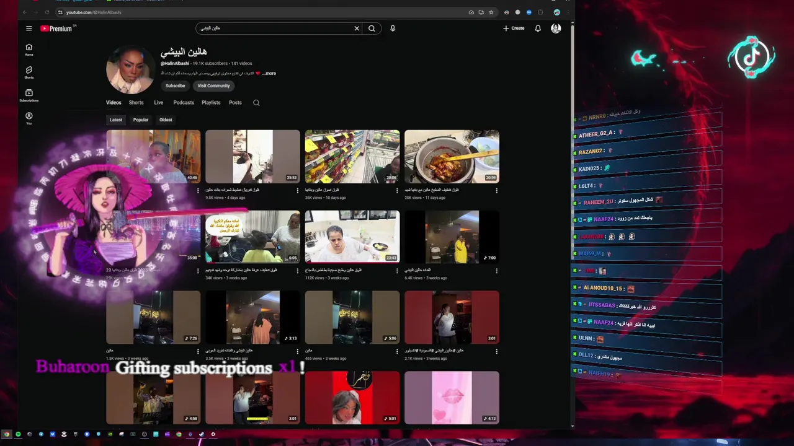Open options menu for 2.1K views video
Image resolution: width=794 pixels, height=446 pixels.
pyautogui.click(x=496, y=351)
